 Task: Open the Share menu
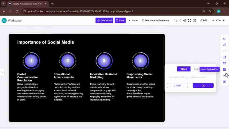coord(133,20)
